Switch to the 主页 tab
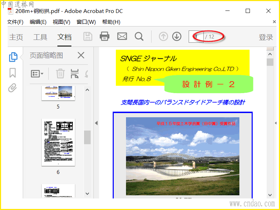 tap(16, 37)
